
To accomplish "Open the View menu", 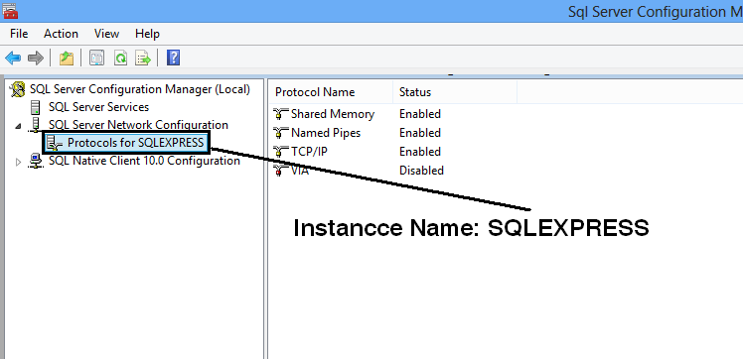I will pos(106,34).
